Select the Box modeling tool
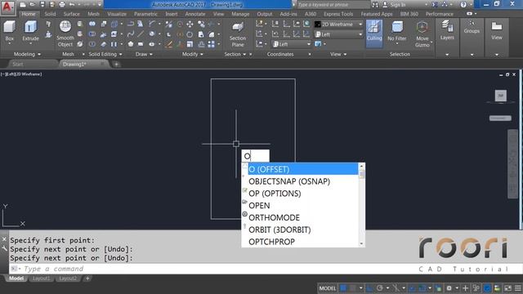The width and height of the screenshot is (523, 294). [x=9, y=31]
